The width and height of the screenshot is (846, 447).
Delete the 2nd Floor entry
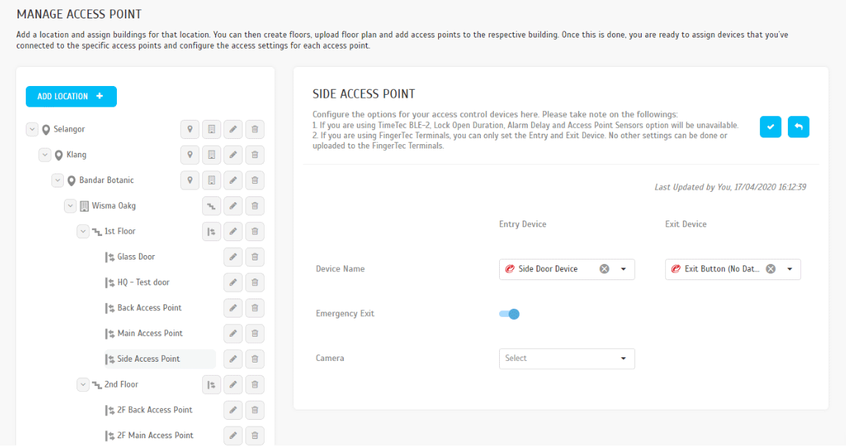tap(254, 385)
